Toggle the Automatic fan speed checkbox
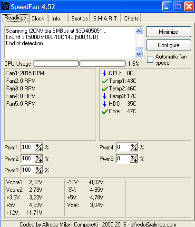The width and height of the screenshot is (195, 227). coord(150,60)
